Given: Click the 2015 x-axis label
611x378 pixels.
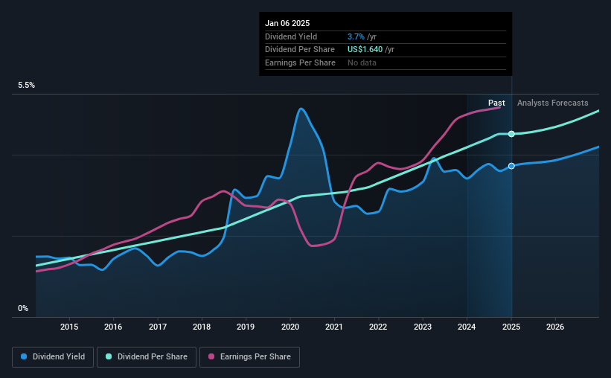Looking at the screenshot, I should click(x=69, y=327).
